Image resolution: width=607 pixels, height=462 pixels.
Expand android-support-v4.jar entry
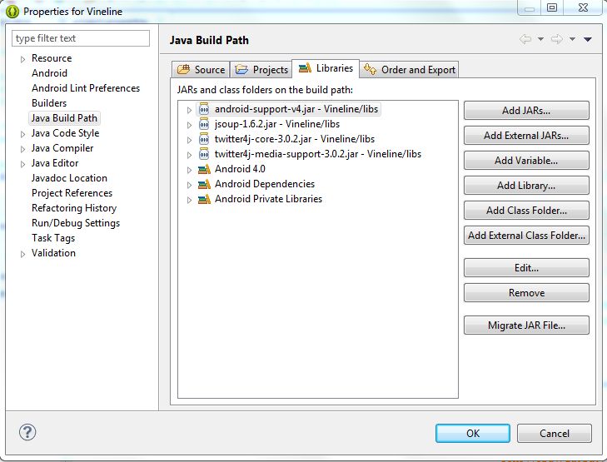pos(189,110)
